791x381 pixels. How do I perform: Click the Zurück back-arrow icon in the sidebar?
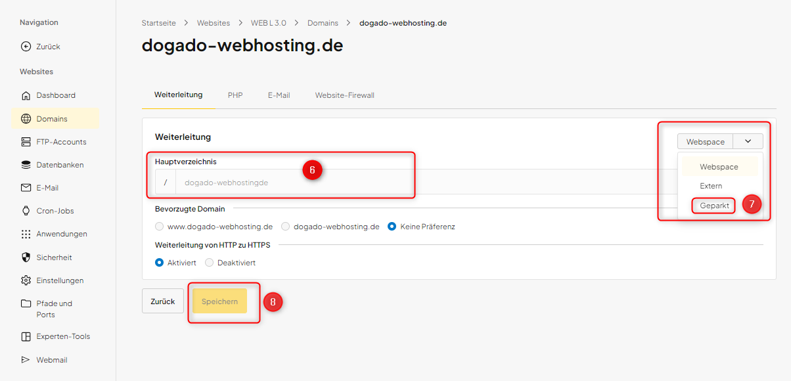tap(26, 47)
